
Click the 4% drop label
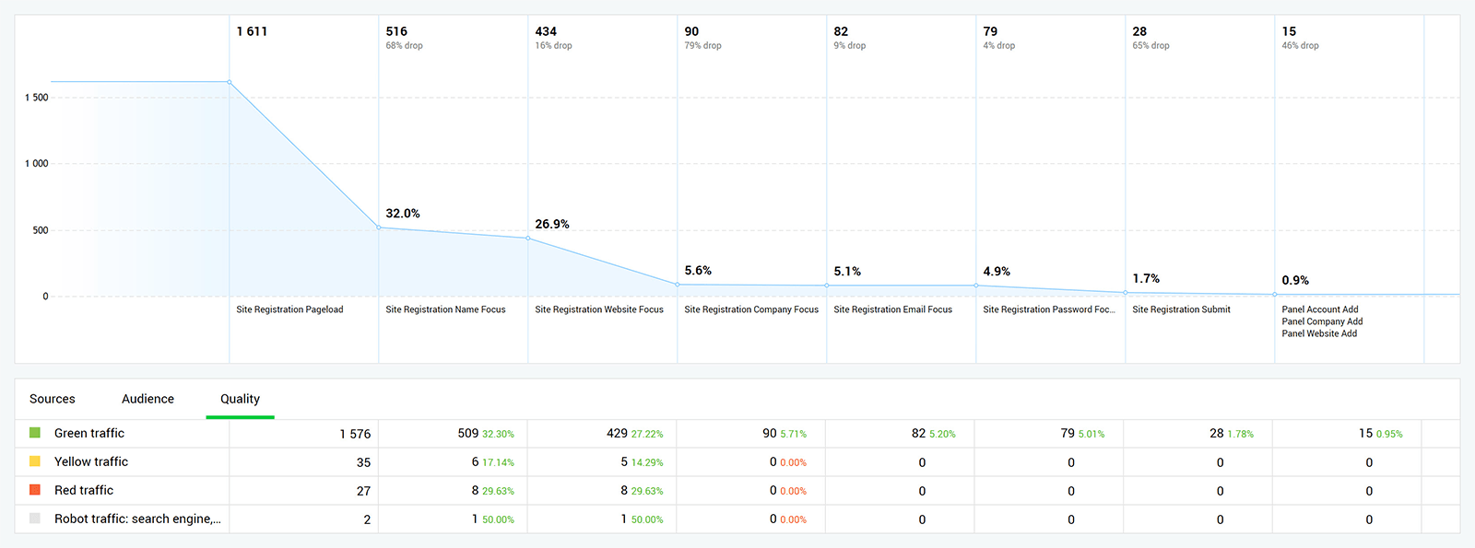(999, 45)
